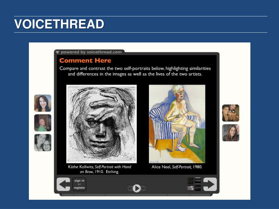Select upper right avatar of couple together
Image resolution: width=279 pixels, height=209 pixels.
tap(231, 113)
